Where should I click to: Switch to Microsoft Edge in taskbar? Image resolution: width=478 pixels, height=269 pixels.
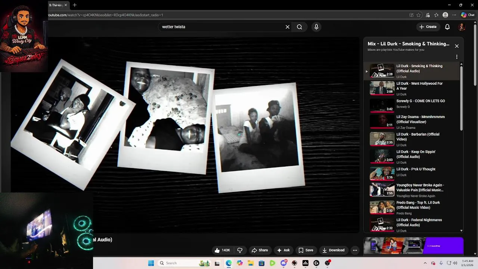[x=229, y=263]
